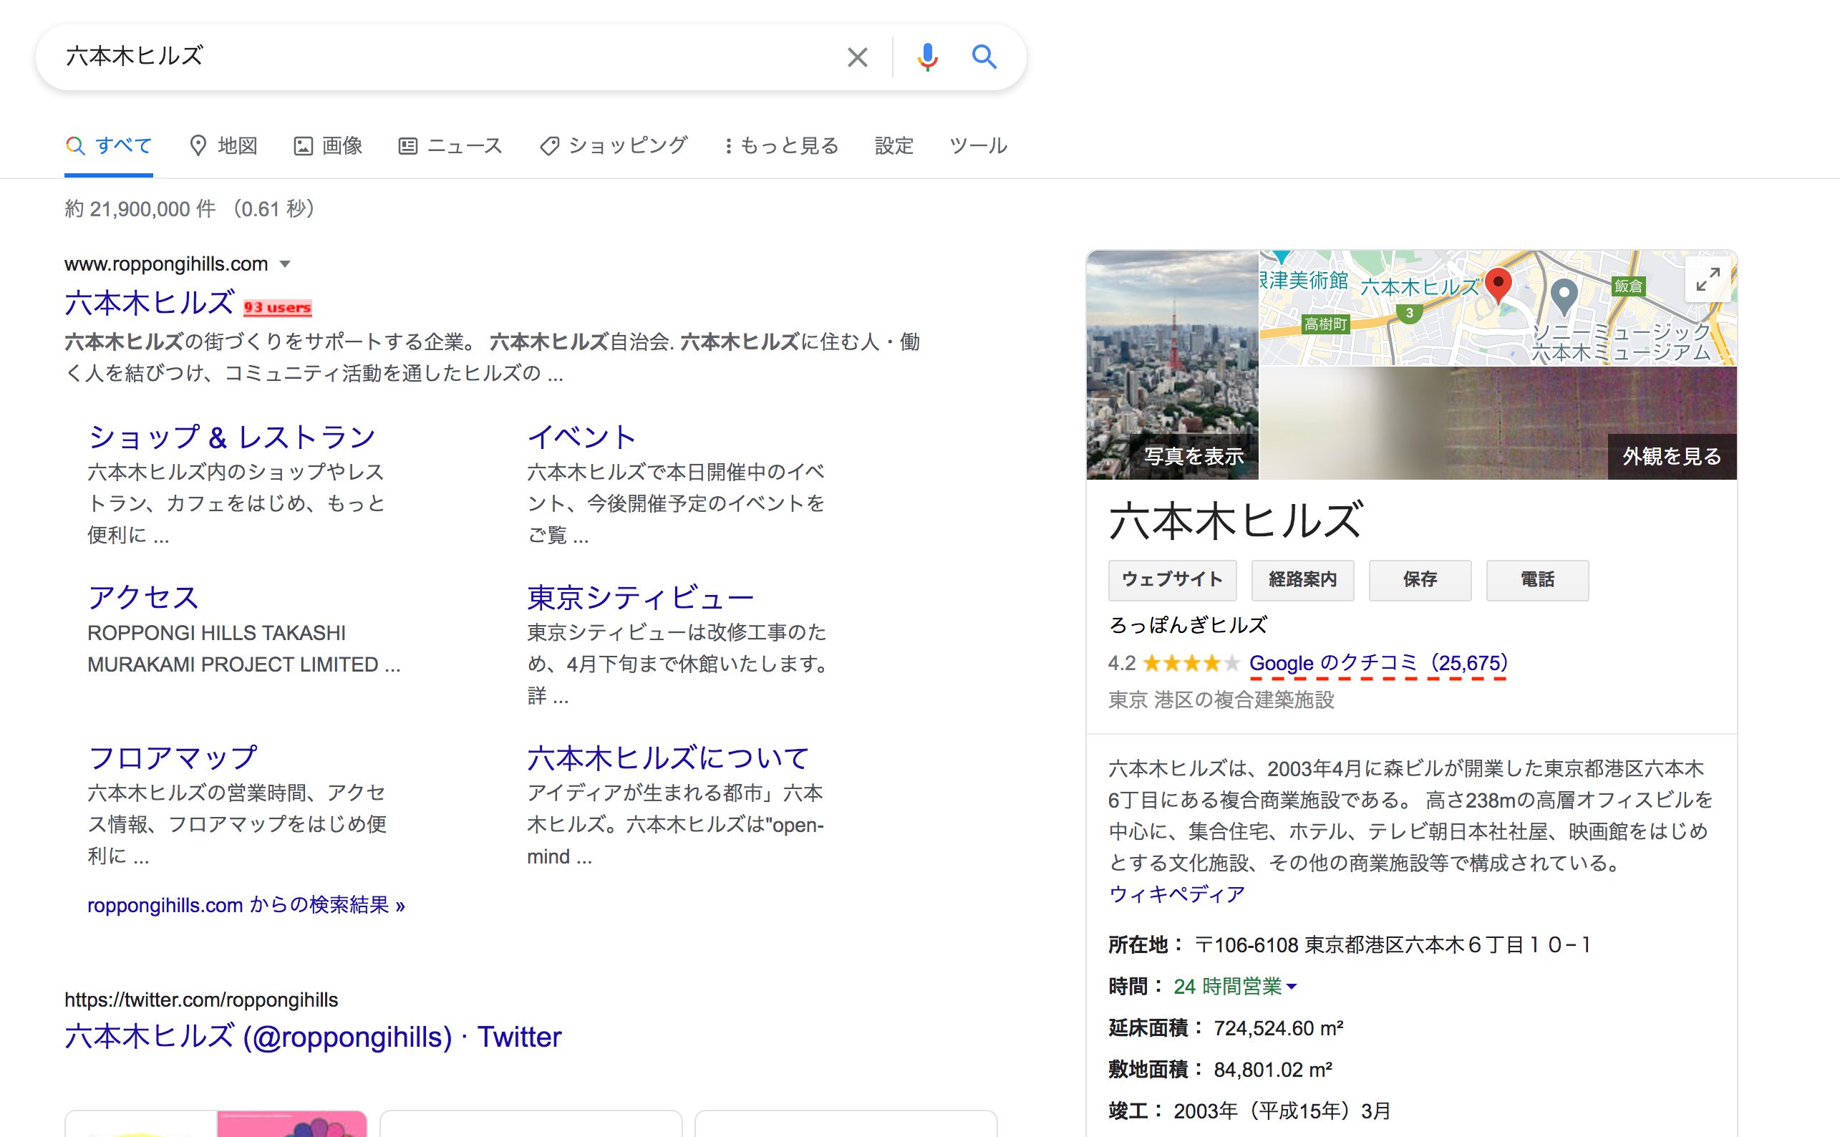This screenshot has width=1840, height=1137.
Task: Open 設定 menu
Action: (894, 146)
